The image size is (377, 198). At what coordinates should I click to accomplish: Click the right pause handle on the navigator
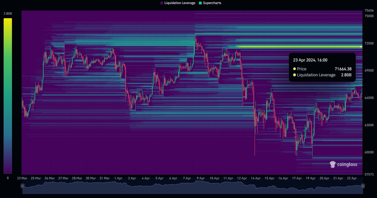pyautogui.click(x=363, y=186)
